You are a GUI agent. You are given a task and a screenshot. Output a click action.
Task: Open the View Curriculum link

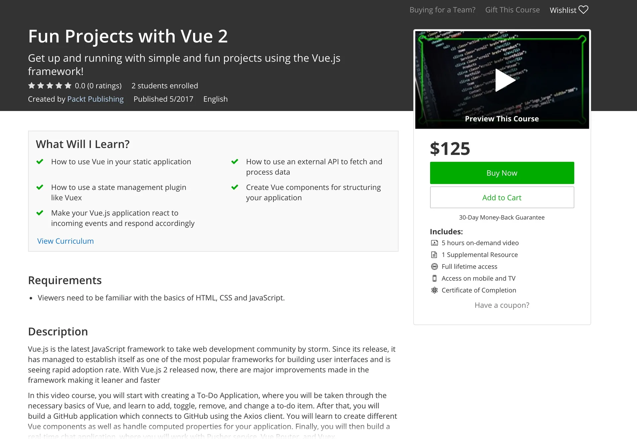pos(65,241)
